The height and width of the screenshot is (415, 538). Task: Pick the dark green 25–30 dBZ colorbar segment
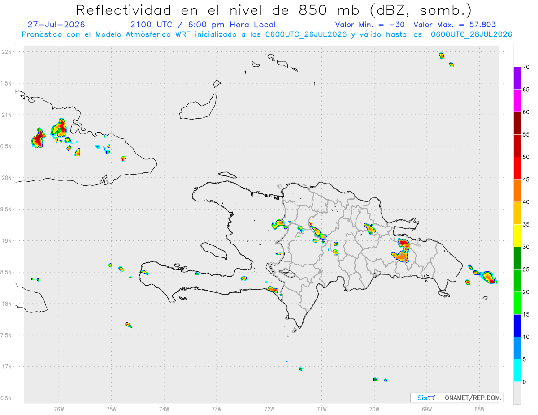pos(517,258)
